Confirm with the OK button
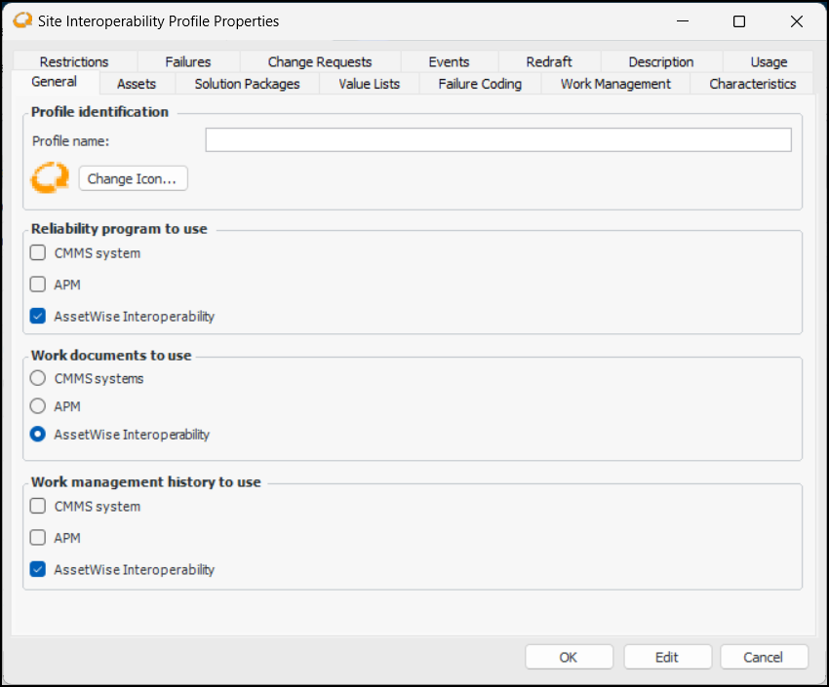Image resolution: width=829 pixels, height=687 pixels. (x=569, y=657)
